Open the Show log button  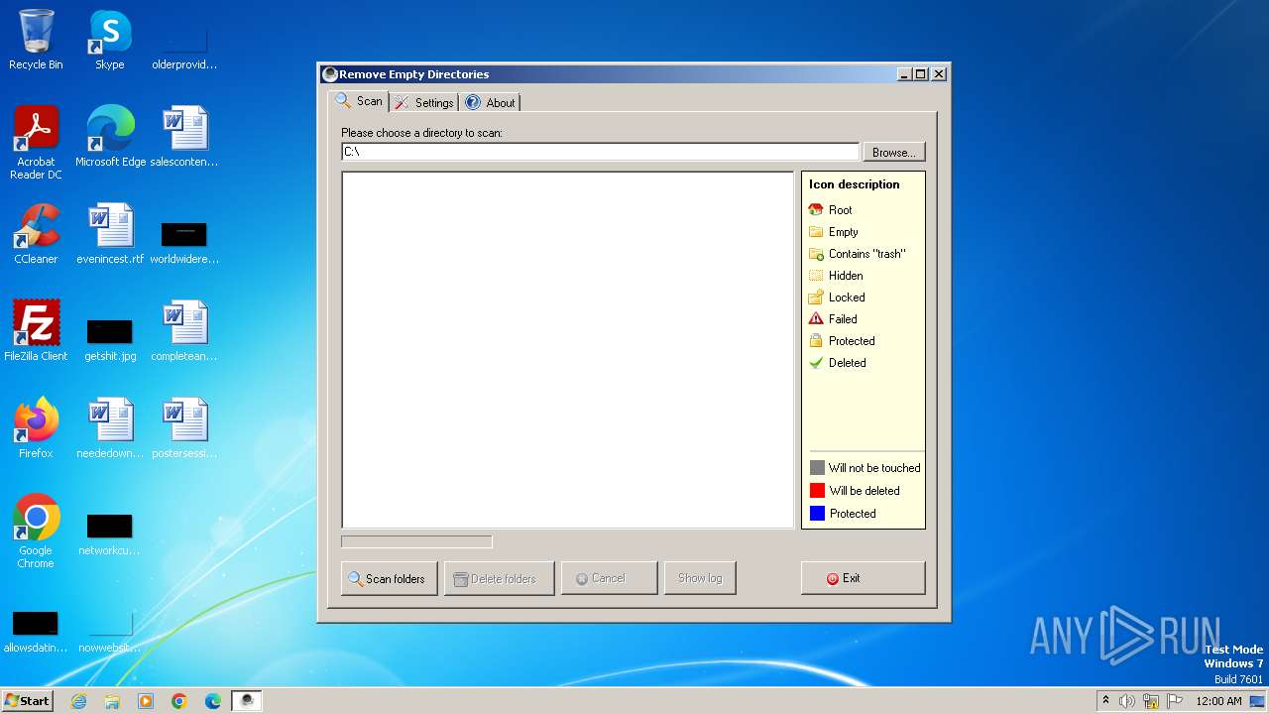[700, 578]
